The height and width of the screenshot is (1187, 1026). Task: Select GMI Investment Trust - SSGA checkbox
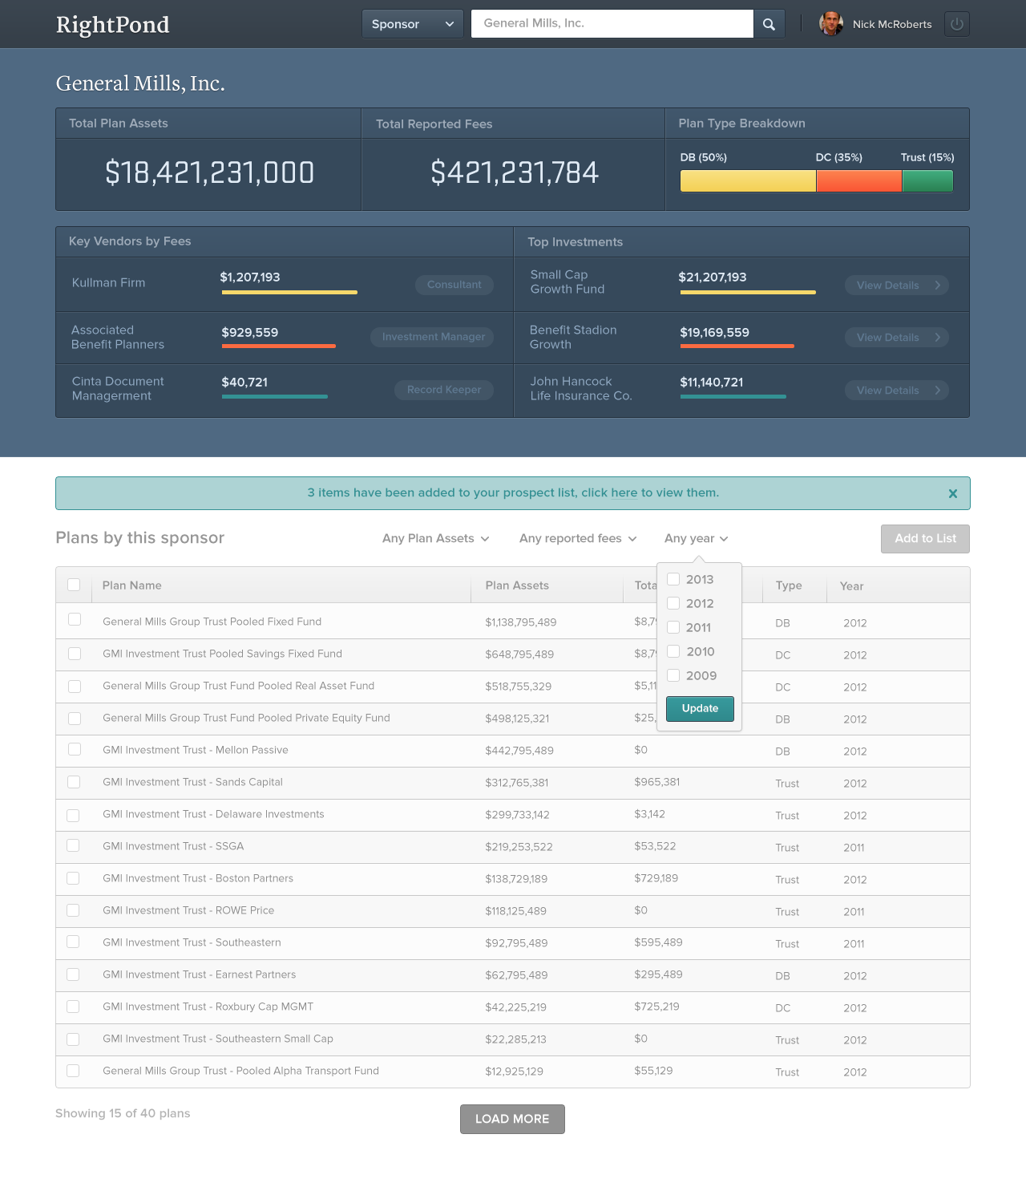click(x=73, y=845)
